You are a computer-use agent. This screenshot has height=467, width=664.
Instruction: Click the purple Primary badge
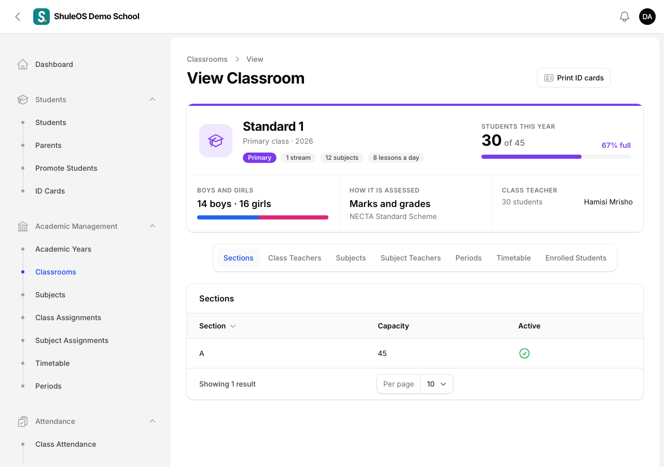[x=259, y=158]
